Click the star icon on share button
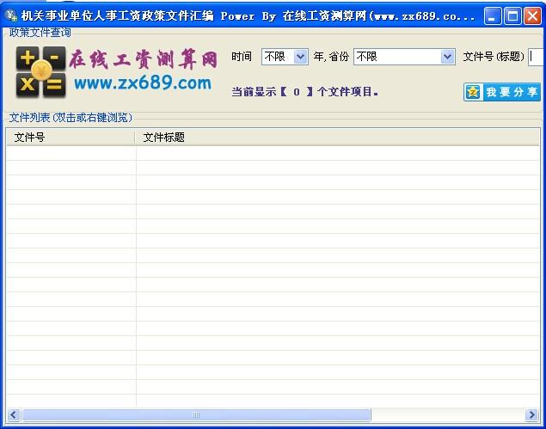This screenshot has height=429, width=546. point(473,92)
